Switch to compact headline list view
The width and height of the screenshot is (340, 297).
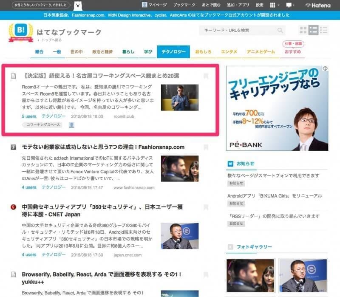click(324, 30)
